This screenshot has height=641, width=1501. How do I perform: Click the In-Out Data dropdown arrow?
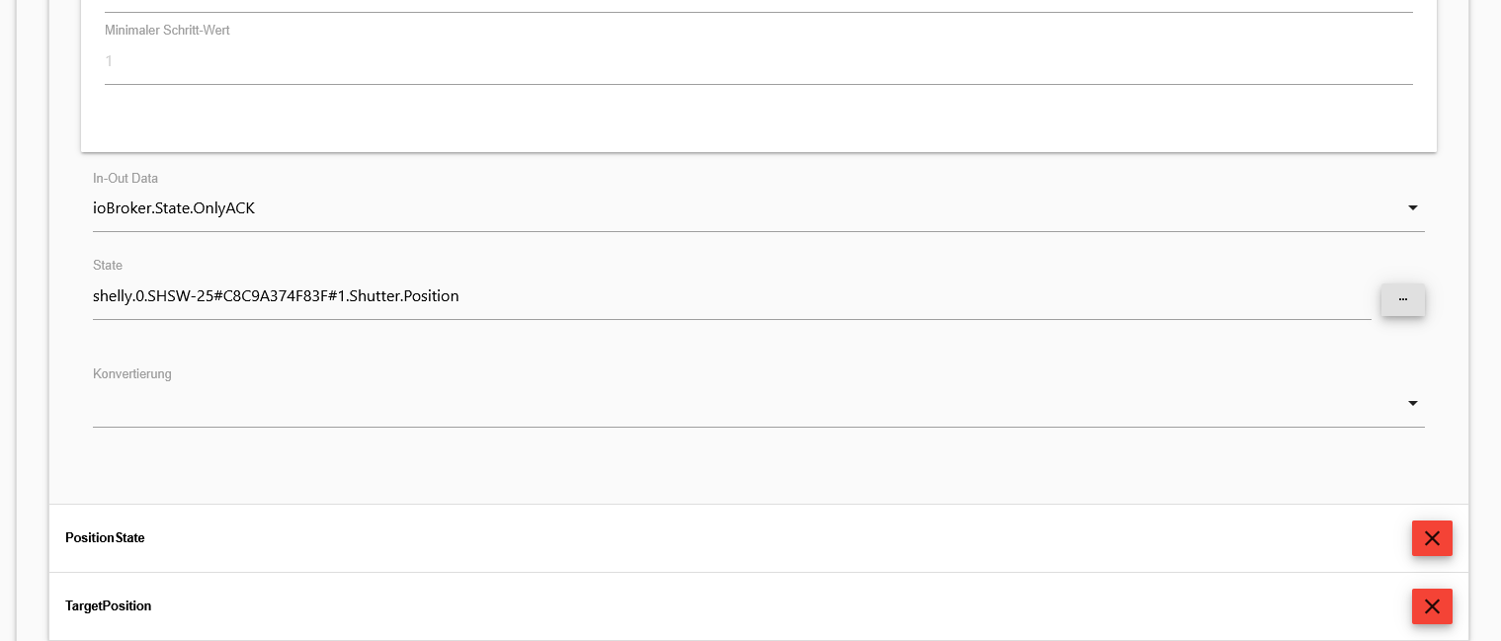coord(1412,208)
